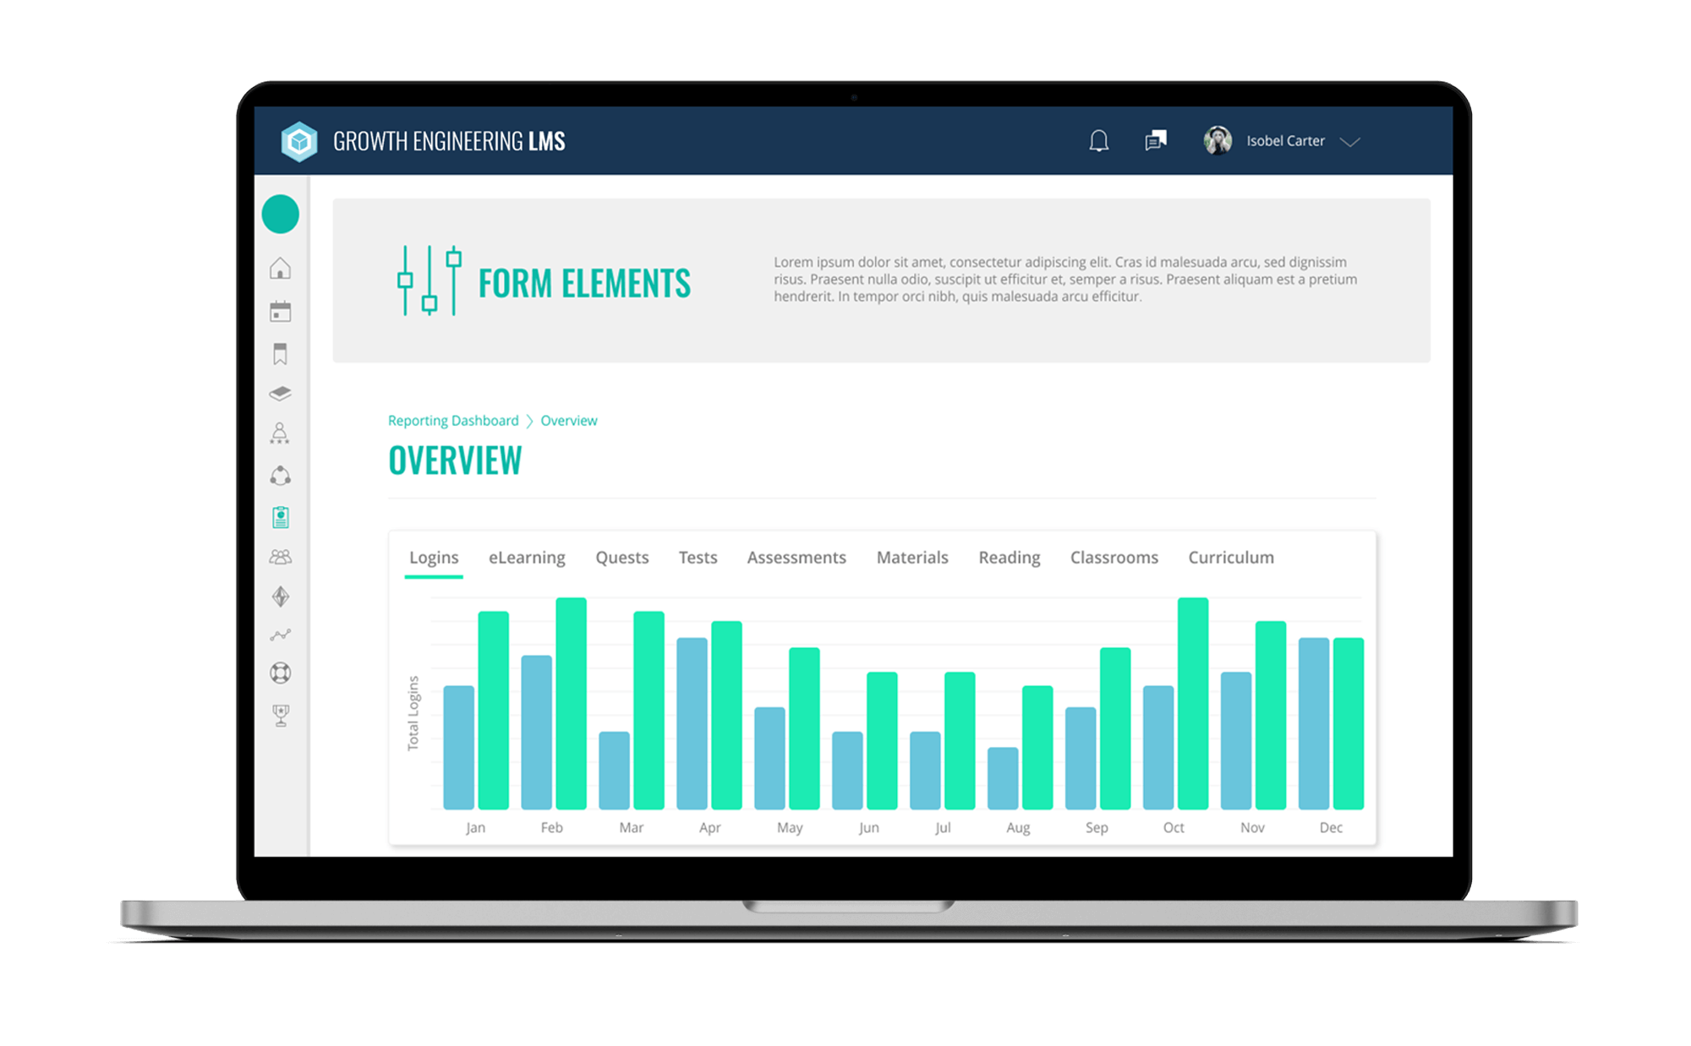Open the trophy icon in sidebar
Viewport: 1691px width, 1046px height.
(x=281, y=715)
